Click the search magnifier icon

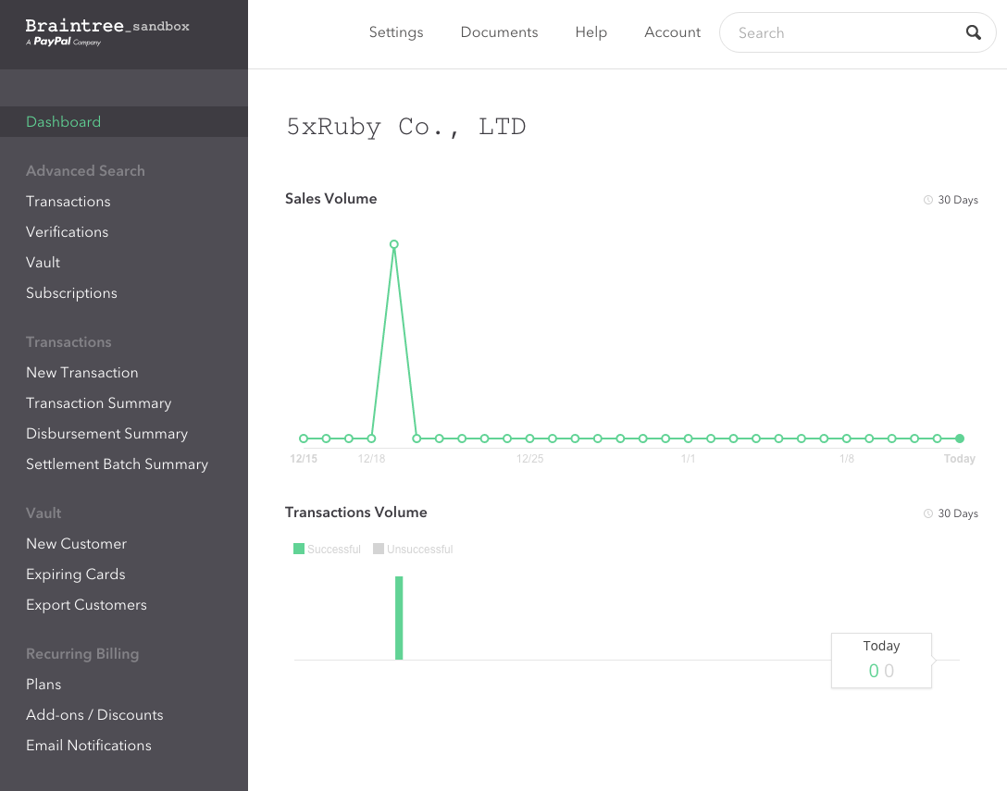(974, 32)
